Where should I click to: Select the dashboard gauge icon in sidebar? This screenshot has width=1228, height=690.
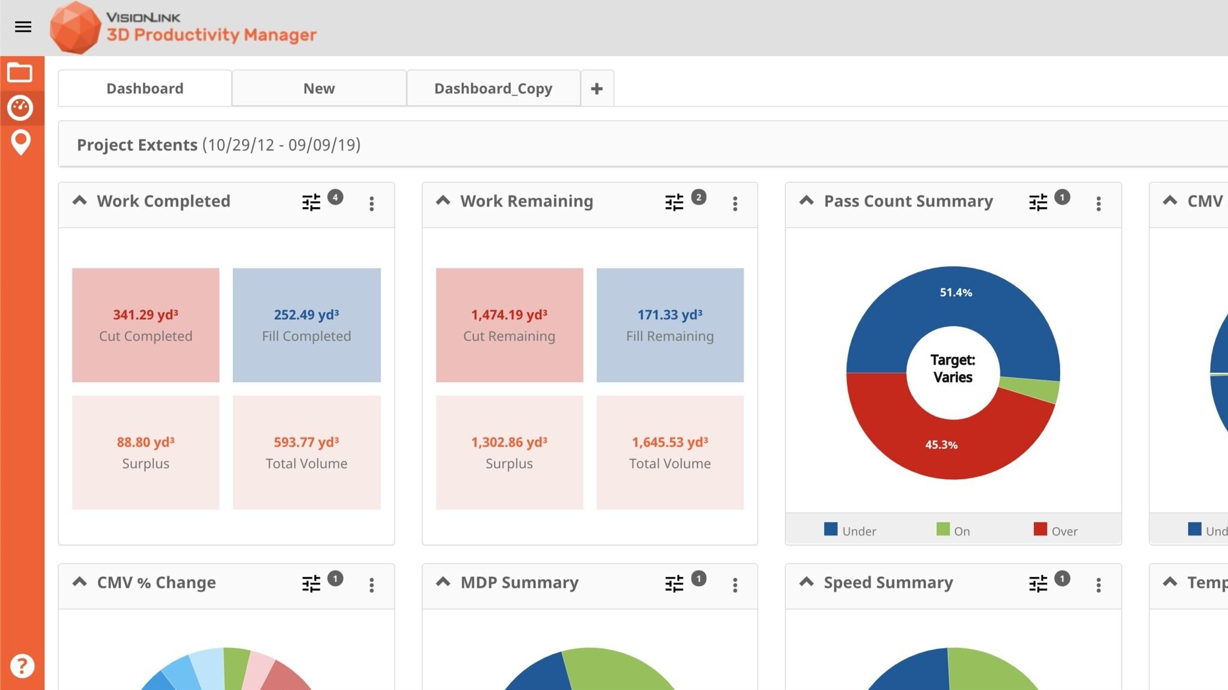coord(20,108)
